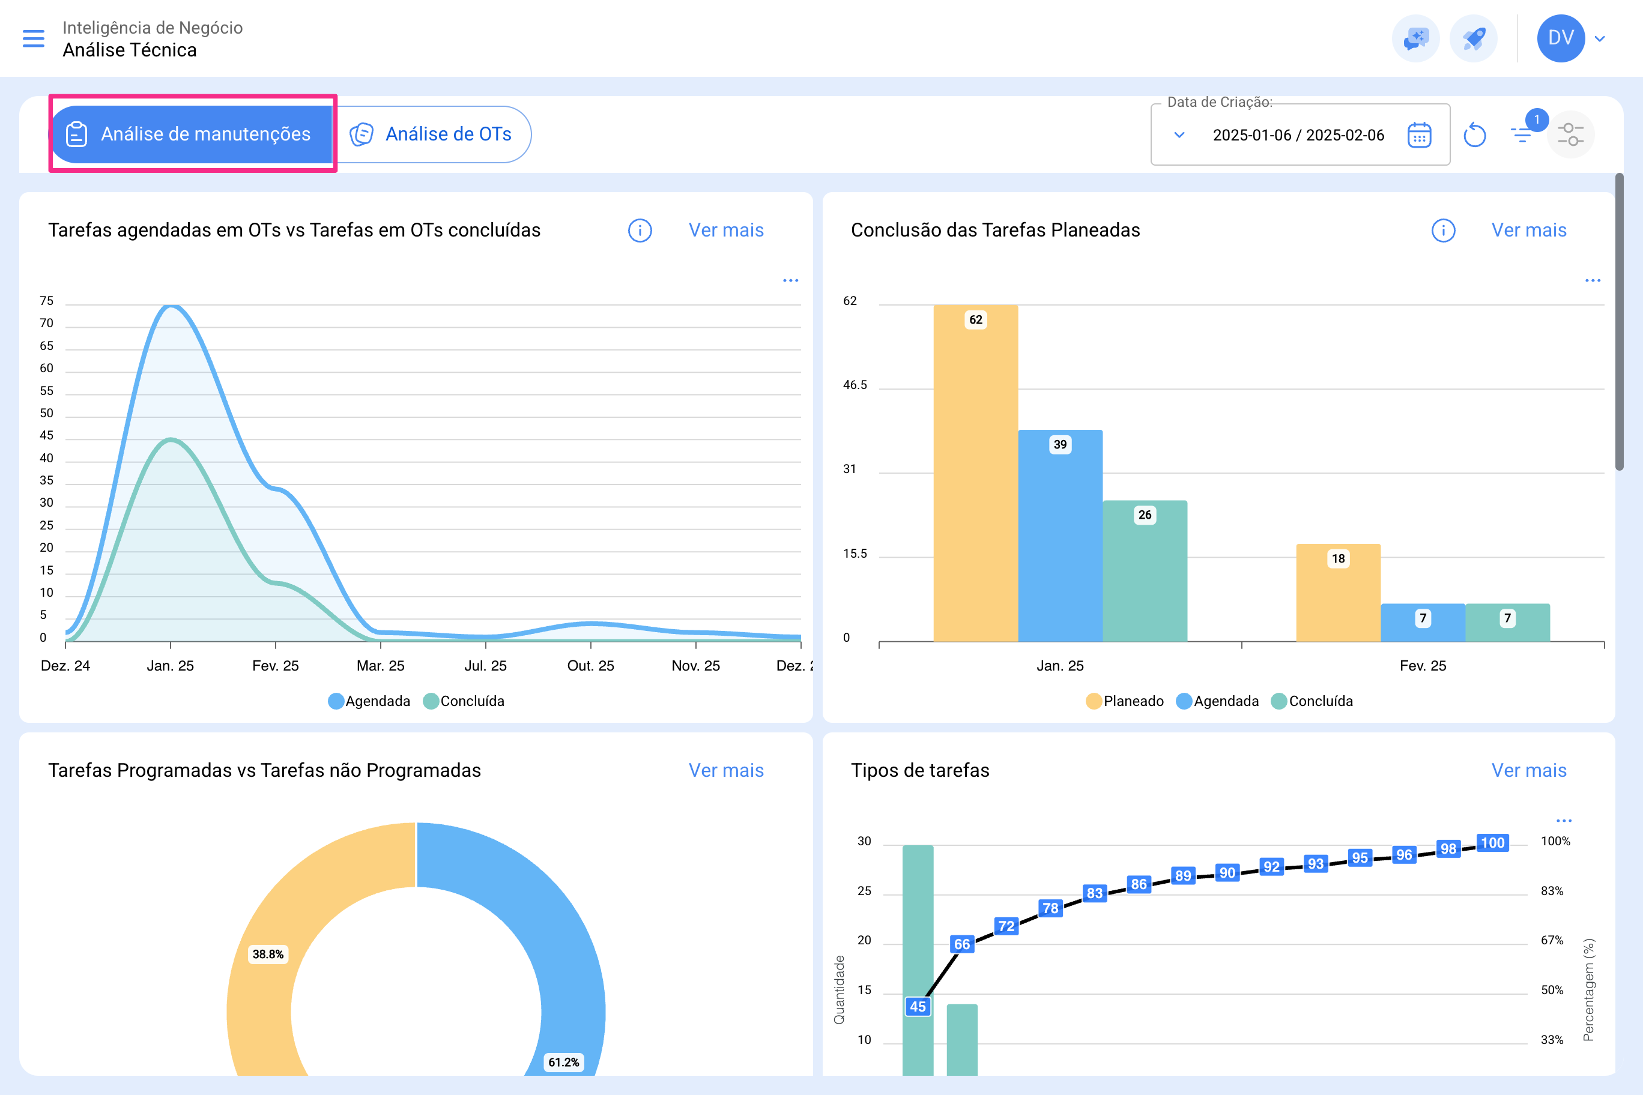Click the rocket launch icon
The height and width of the screenshot is (1095, 1643).
(1473, 38)
